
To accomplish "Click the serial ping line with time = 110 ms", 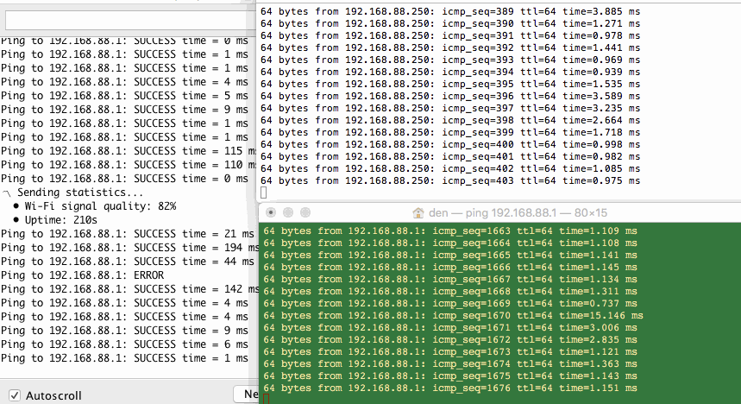I will pos(129,165).
